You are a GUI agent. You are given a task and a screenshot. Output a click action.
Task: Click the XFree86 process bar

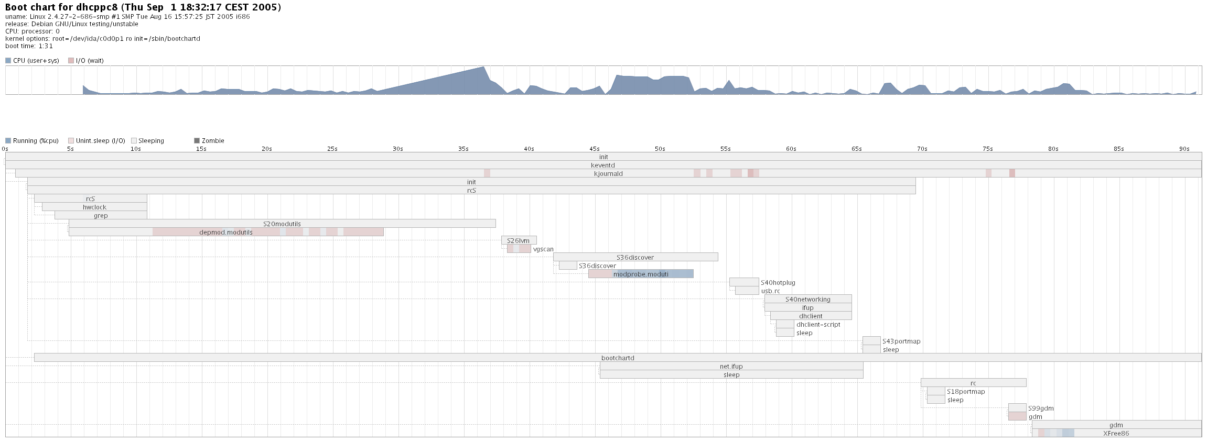(1116, 433)
